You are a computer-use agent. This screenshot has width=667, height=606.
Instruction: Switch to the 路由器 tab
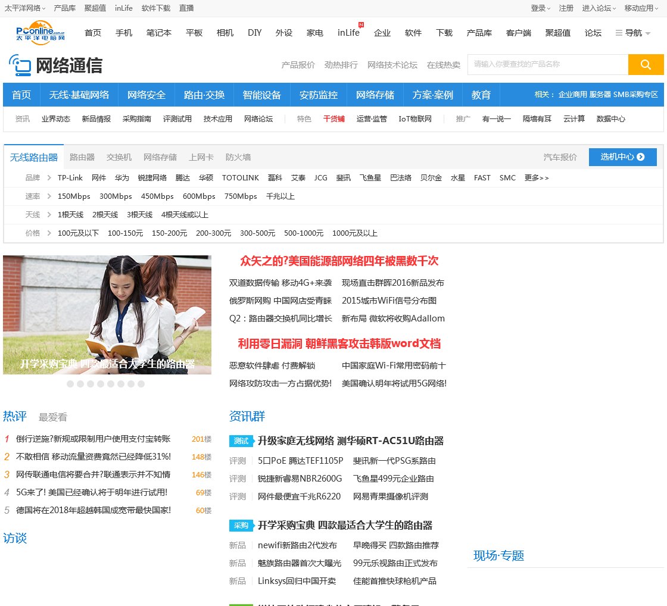pos(82,157)
